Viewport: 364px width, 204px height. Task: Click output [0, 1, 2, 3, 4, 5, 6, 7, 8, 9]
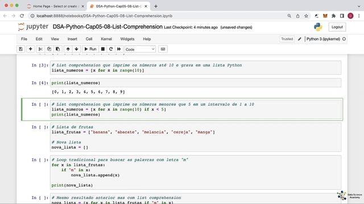pos(88,92)
